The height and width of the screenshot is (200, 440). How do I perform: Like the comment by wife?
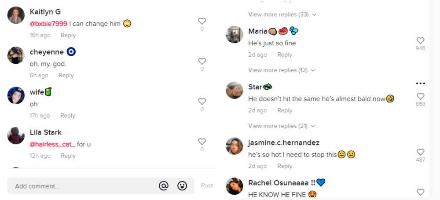pos(202,101)
